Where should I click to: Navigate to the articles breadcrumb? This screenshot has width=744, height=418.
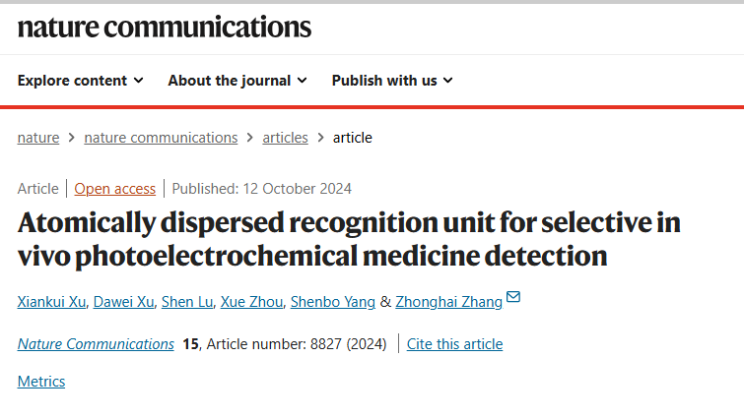[285, 138]
